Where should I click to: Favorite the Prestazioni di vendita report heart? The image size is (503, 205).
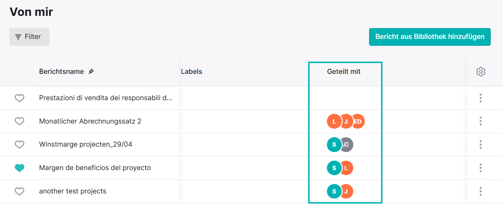coord(19,98)
